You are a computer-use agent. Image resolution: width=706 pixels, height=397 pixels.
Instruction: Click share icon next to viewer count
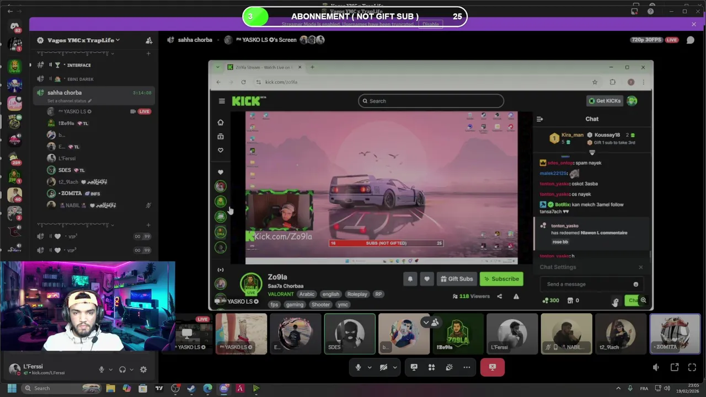499,296
